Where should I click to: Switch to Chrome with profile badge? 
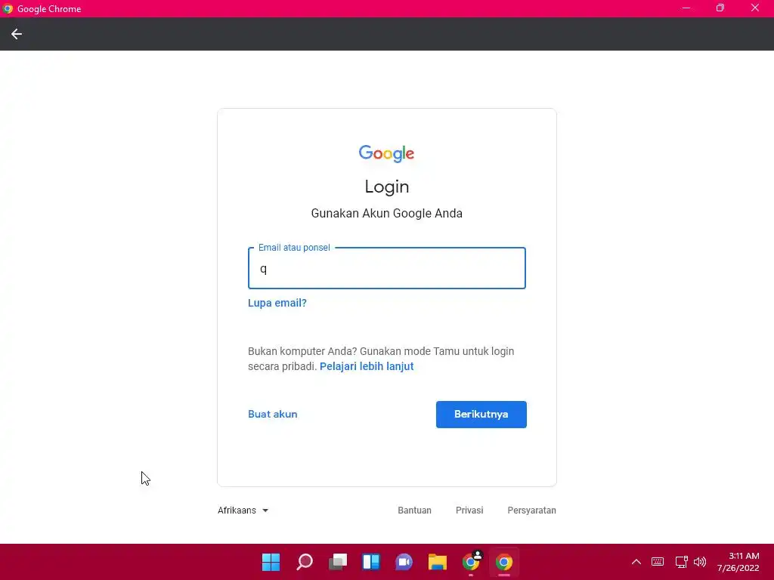pos(471,562)
